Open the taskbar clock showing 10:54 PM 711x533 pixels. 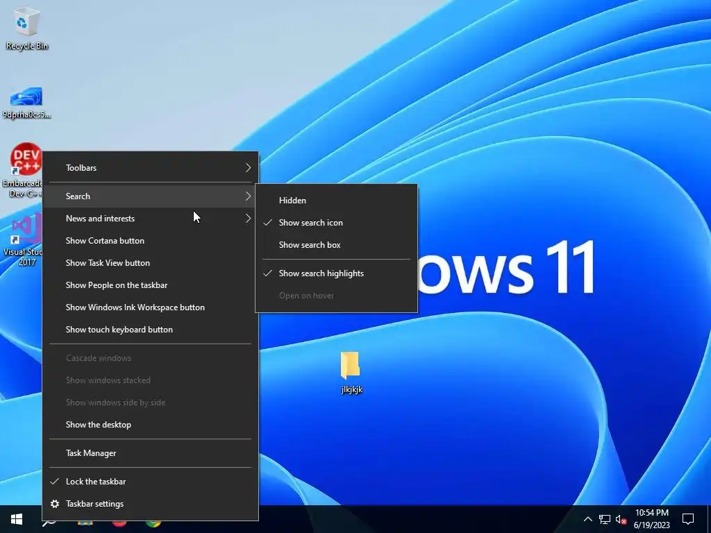pos(651,519)
